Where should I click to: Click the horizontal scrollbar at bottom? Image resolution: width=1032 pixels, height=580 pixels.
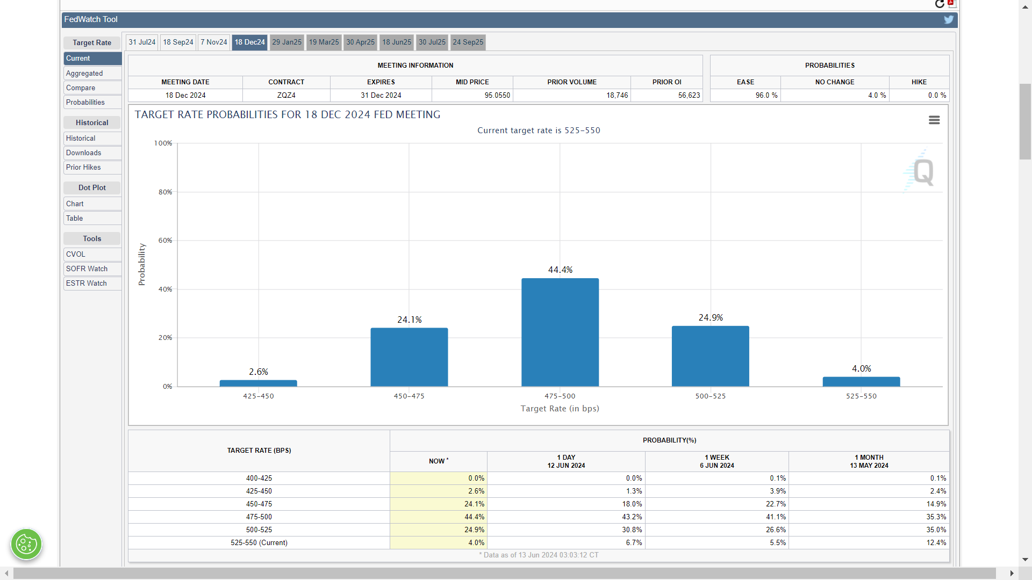coord(505,574)
